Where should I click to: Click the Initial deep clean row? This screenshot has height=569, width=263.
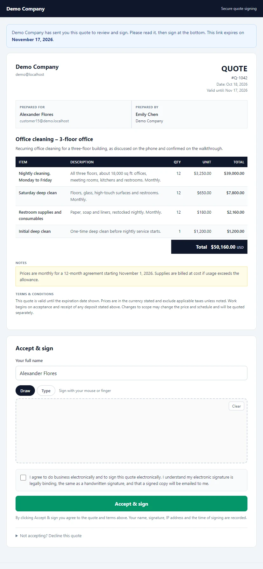click(131, 231)
